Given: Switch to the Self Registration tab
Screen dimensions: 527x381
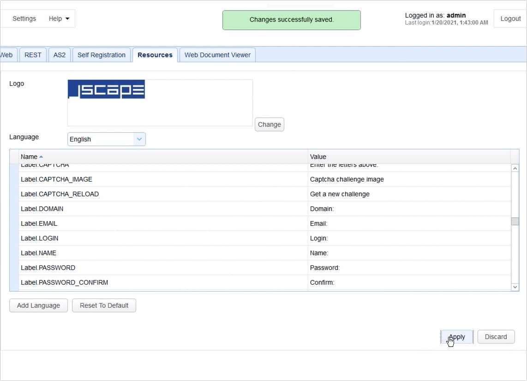Looking at the screenshot, I should 101,54.
